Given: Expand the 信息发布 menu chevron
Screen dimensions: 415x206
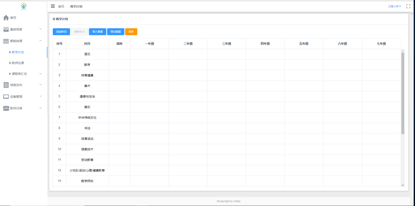Looking at the screenshot, I should point(40,85).
